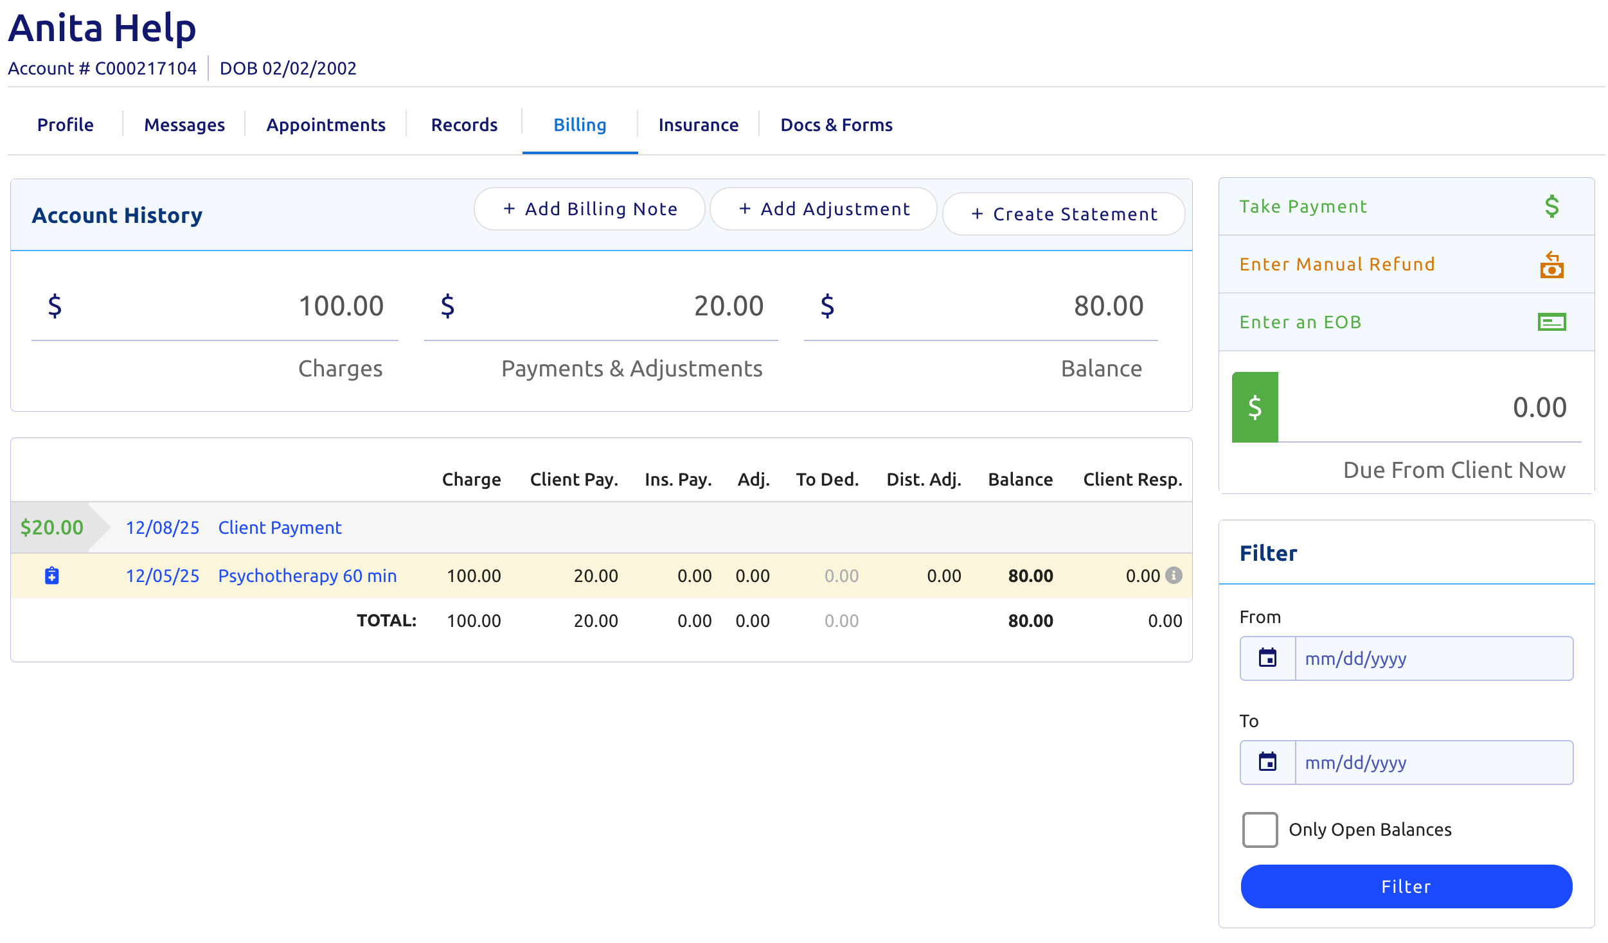Open the From date calendar icon

coord(1267,658)
